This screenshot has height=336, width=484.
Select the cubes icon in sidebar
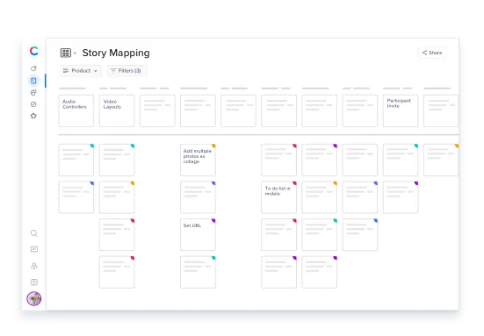point(33,92)
